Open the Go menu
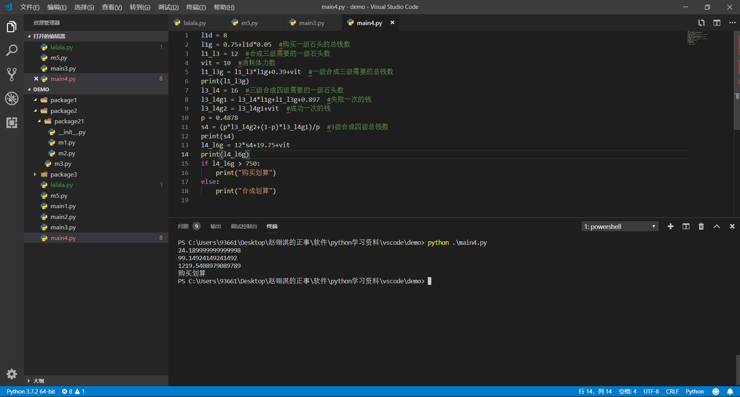The height and width of the screenshot is (397, 740). tap(140, 7)
